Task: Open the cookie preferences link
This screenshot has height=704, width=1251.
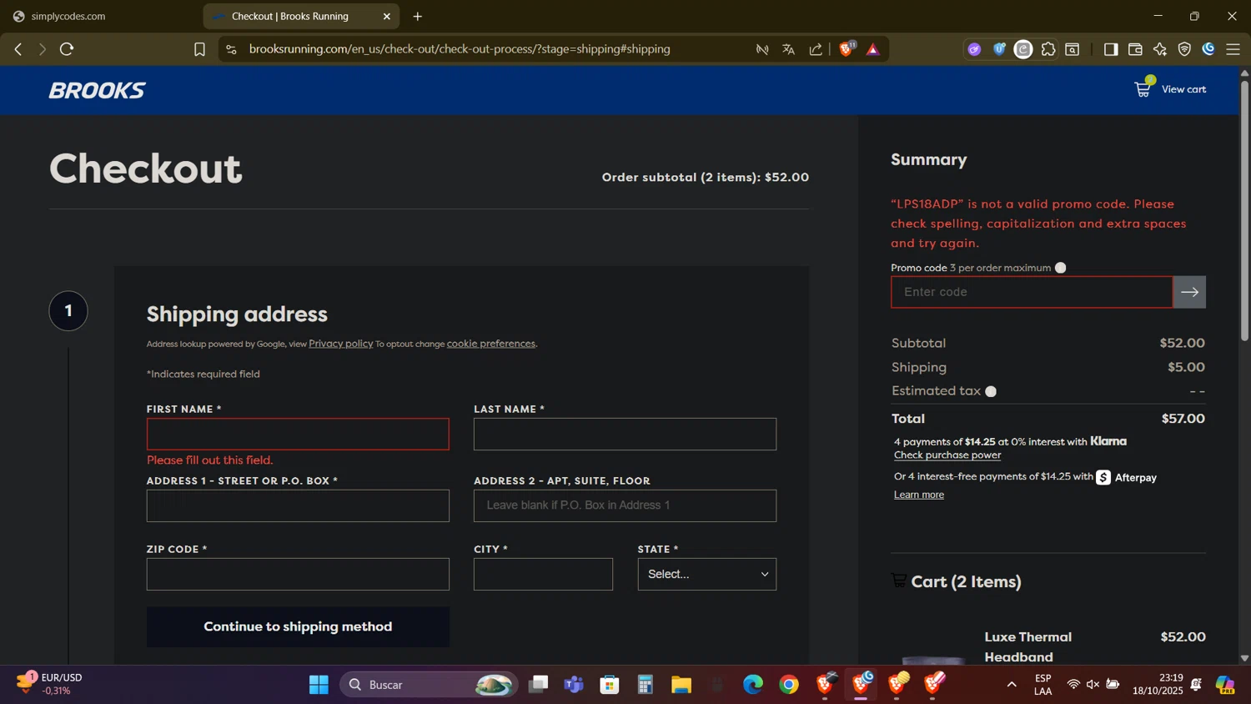Action: click(x=490, y=344)
